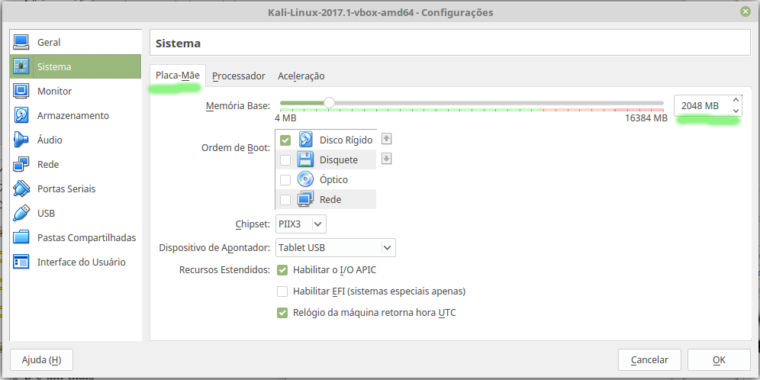Open the USB settings icon
760x380 pixels.
point(21,213)
